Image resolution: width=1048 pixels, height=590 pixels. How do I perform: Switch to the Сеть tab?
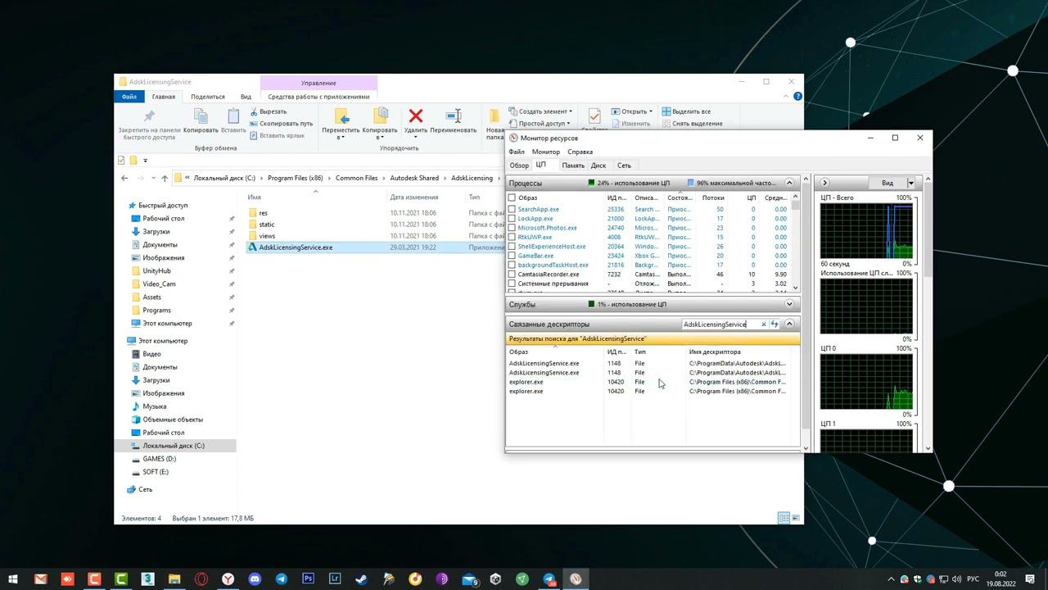coord(624,166)
